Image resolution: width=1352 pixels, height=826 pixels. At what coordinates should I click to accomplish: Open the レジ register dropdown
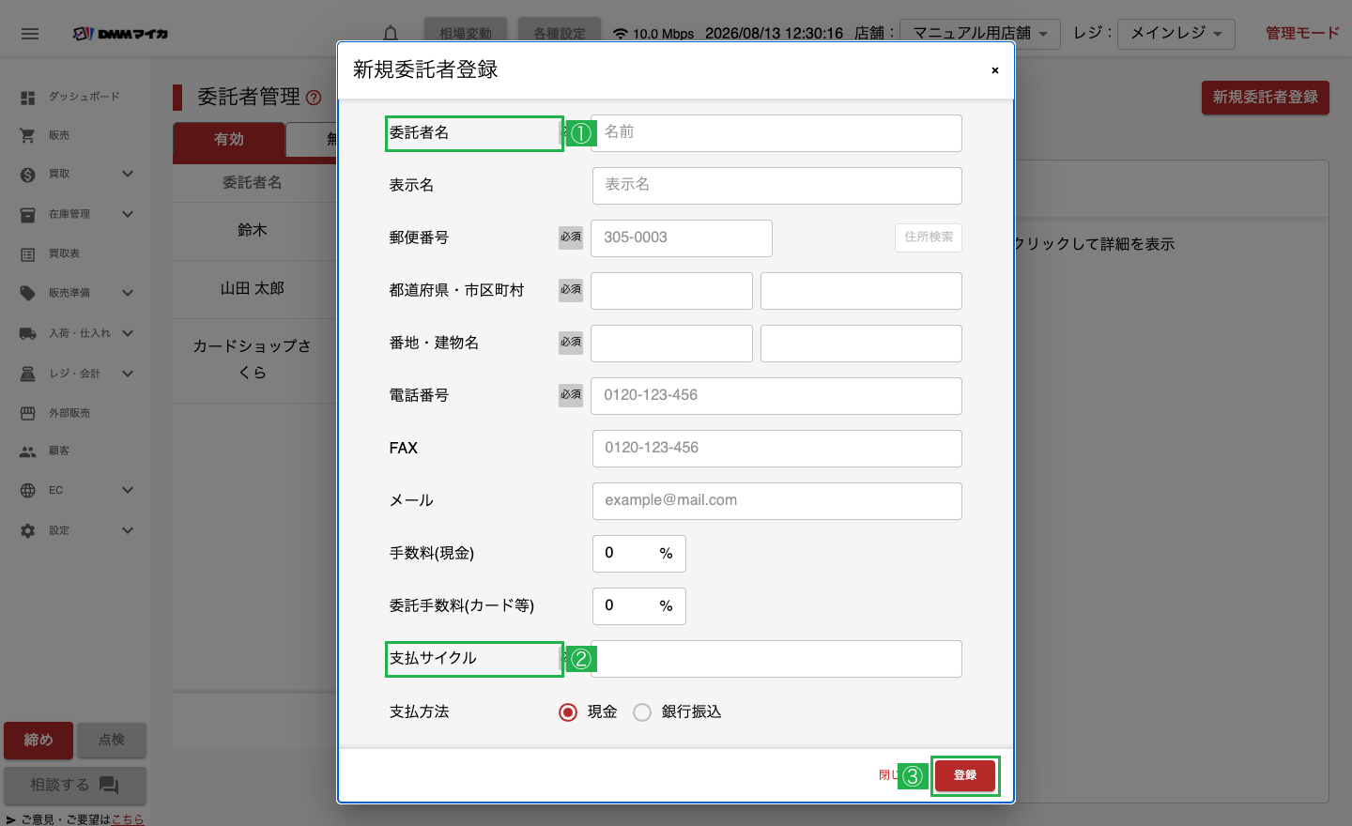tap(1176, 34)
